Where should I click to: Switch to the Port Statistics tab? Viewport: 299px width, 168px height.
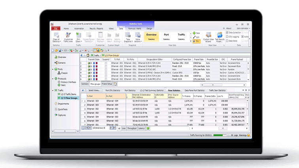click(130, 91)
